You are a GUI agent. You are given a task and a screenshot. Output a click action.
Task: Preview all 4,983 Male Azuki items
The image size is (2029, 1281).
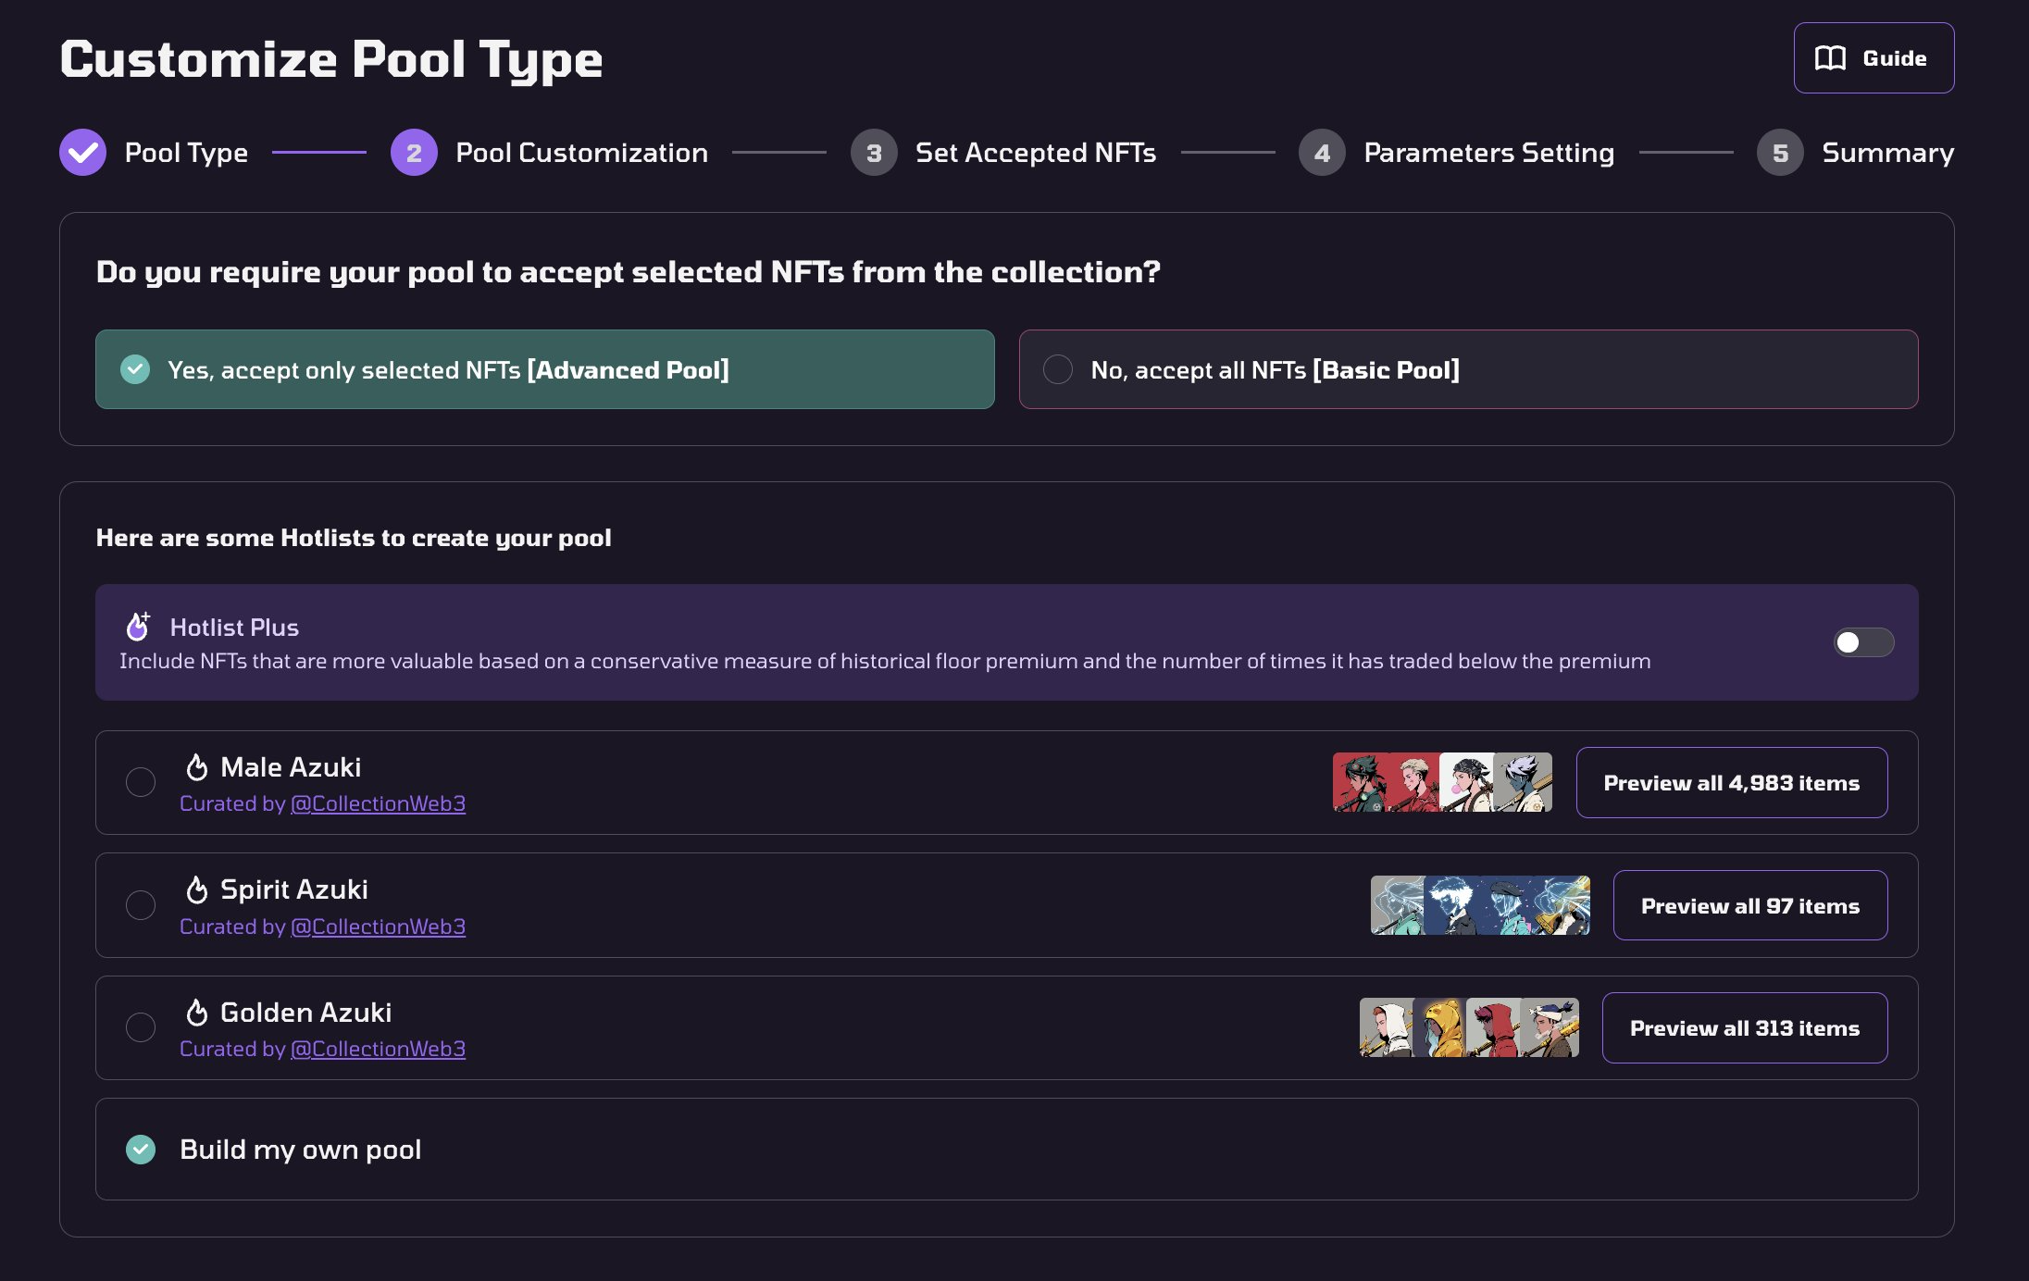click(x=1731, y=783)
